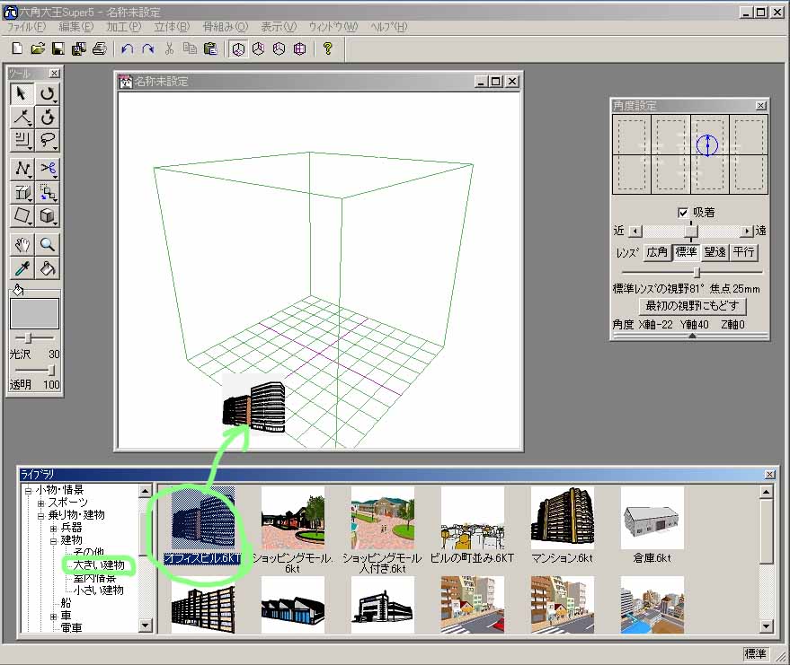The image size is (790, 665).
Task: Paste with the clipboard toolbar icon
Action: 210,48
